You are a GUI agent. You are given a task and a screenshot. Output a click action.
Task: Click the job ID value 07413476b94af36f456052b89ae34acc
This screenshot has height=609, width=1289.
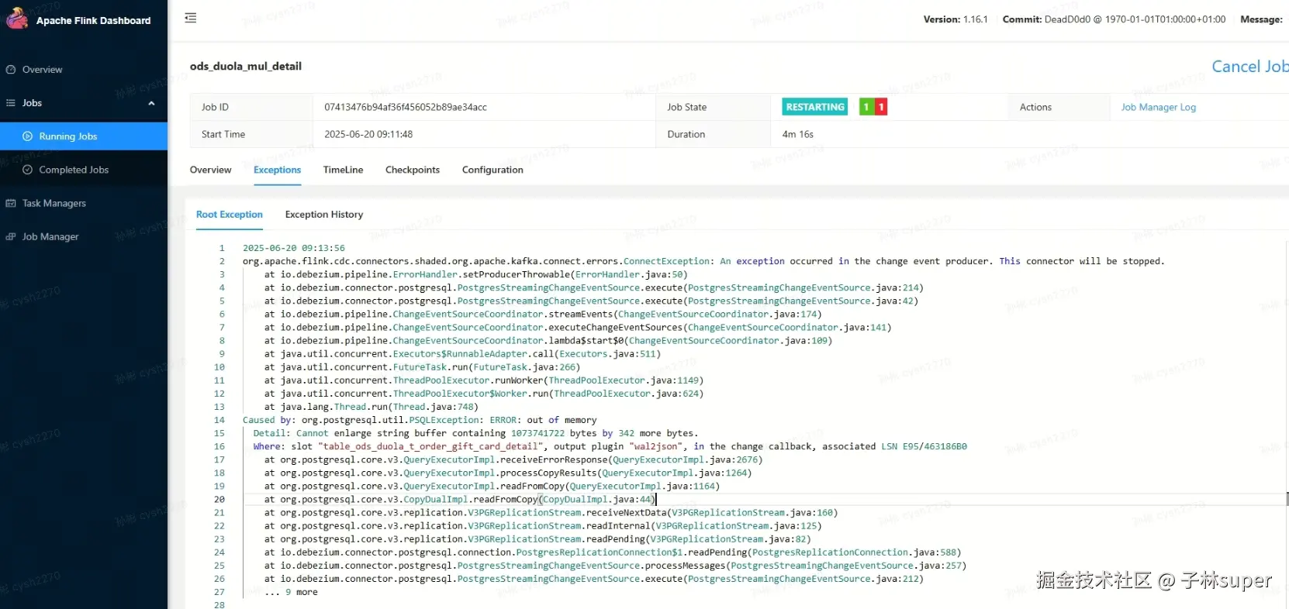pyautogui.click(x=406, y=107)
